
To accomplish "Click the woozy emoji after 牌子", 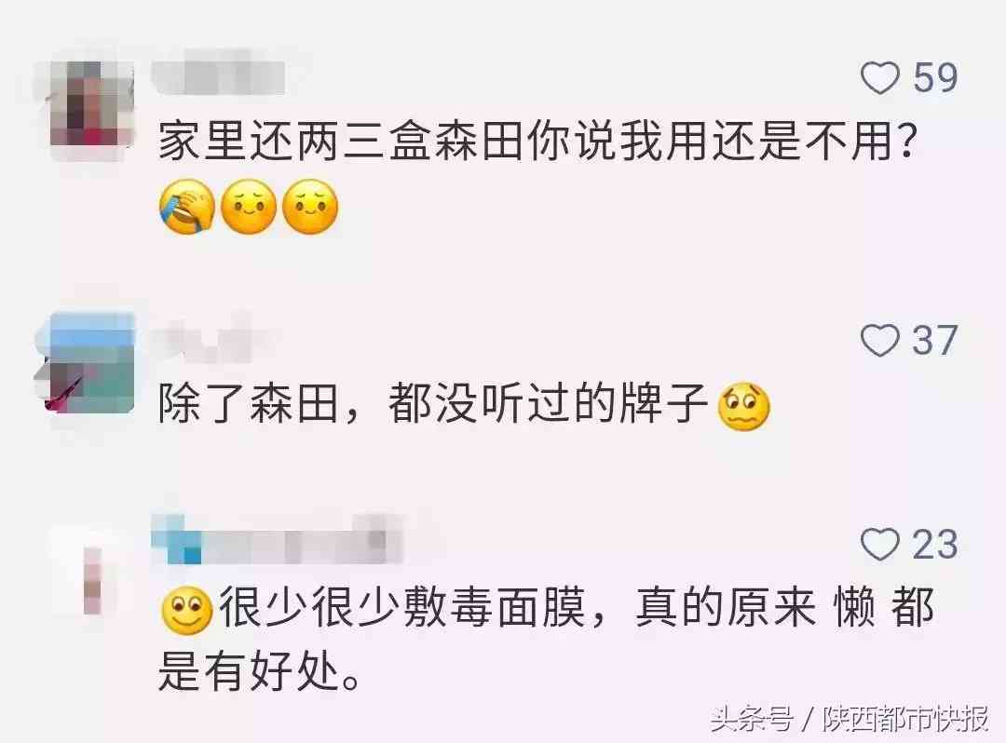I will [x=743, y=407].
